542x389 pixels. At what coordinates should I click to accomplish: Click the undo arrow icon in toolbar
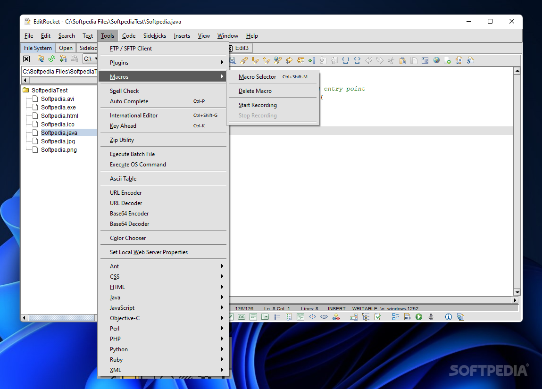click(368, 60)
